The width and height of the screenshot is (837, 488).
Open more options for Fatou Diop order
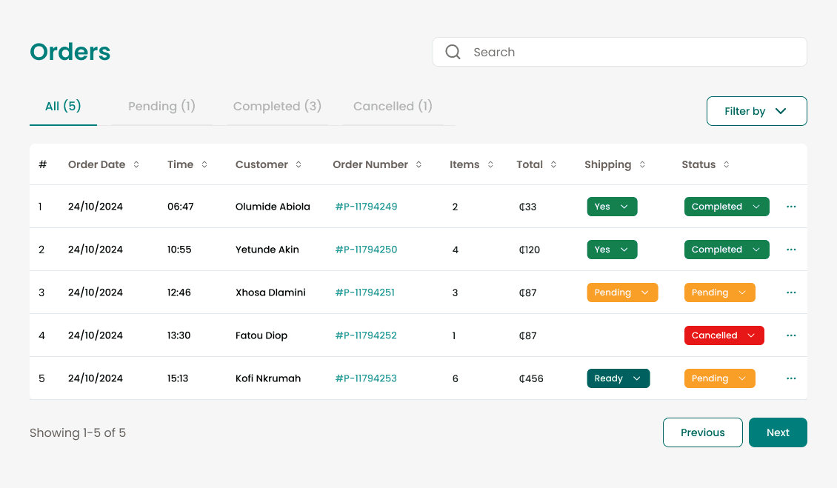[x=791, y=335]
